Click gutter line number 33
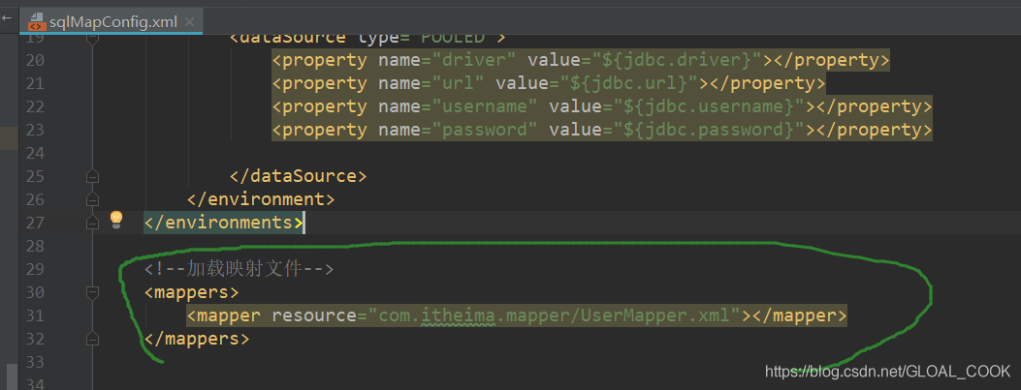 35,362
